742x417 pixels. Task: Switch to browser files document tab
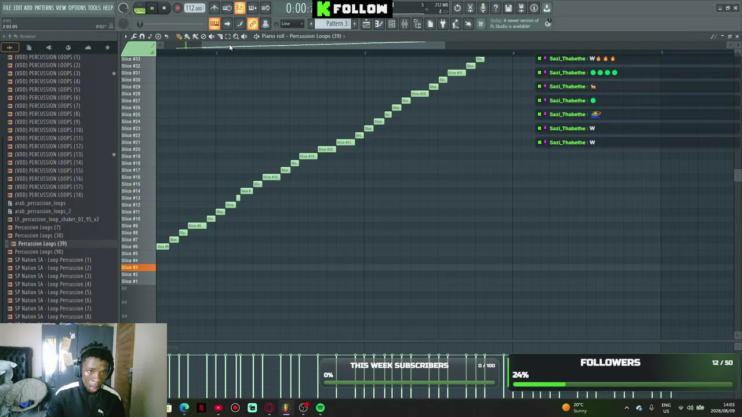29,47
